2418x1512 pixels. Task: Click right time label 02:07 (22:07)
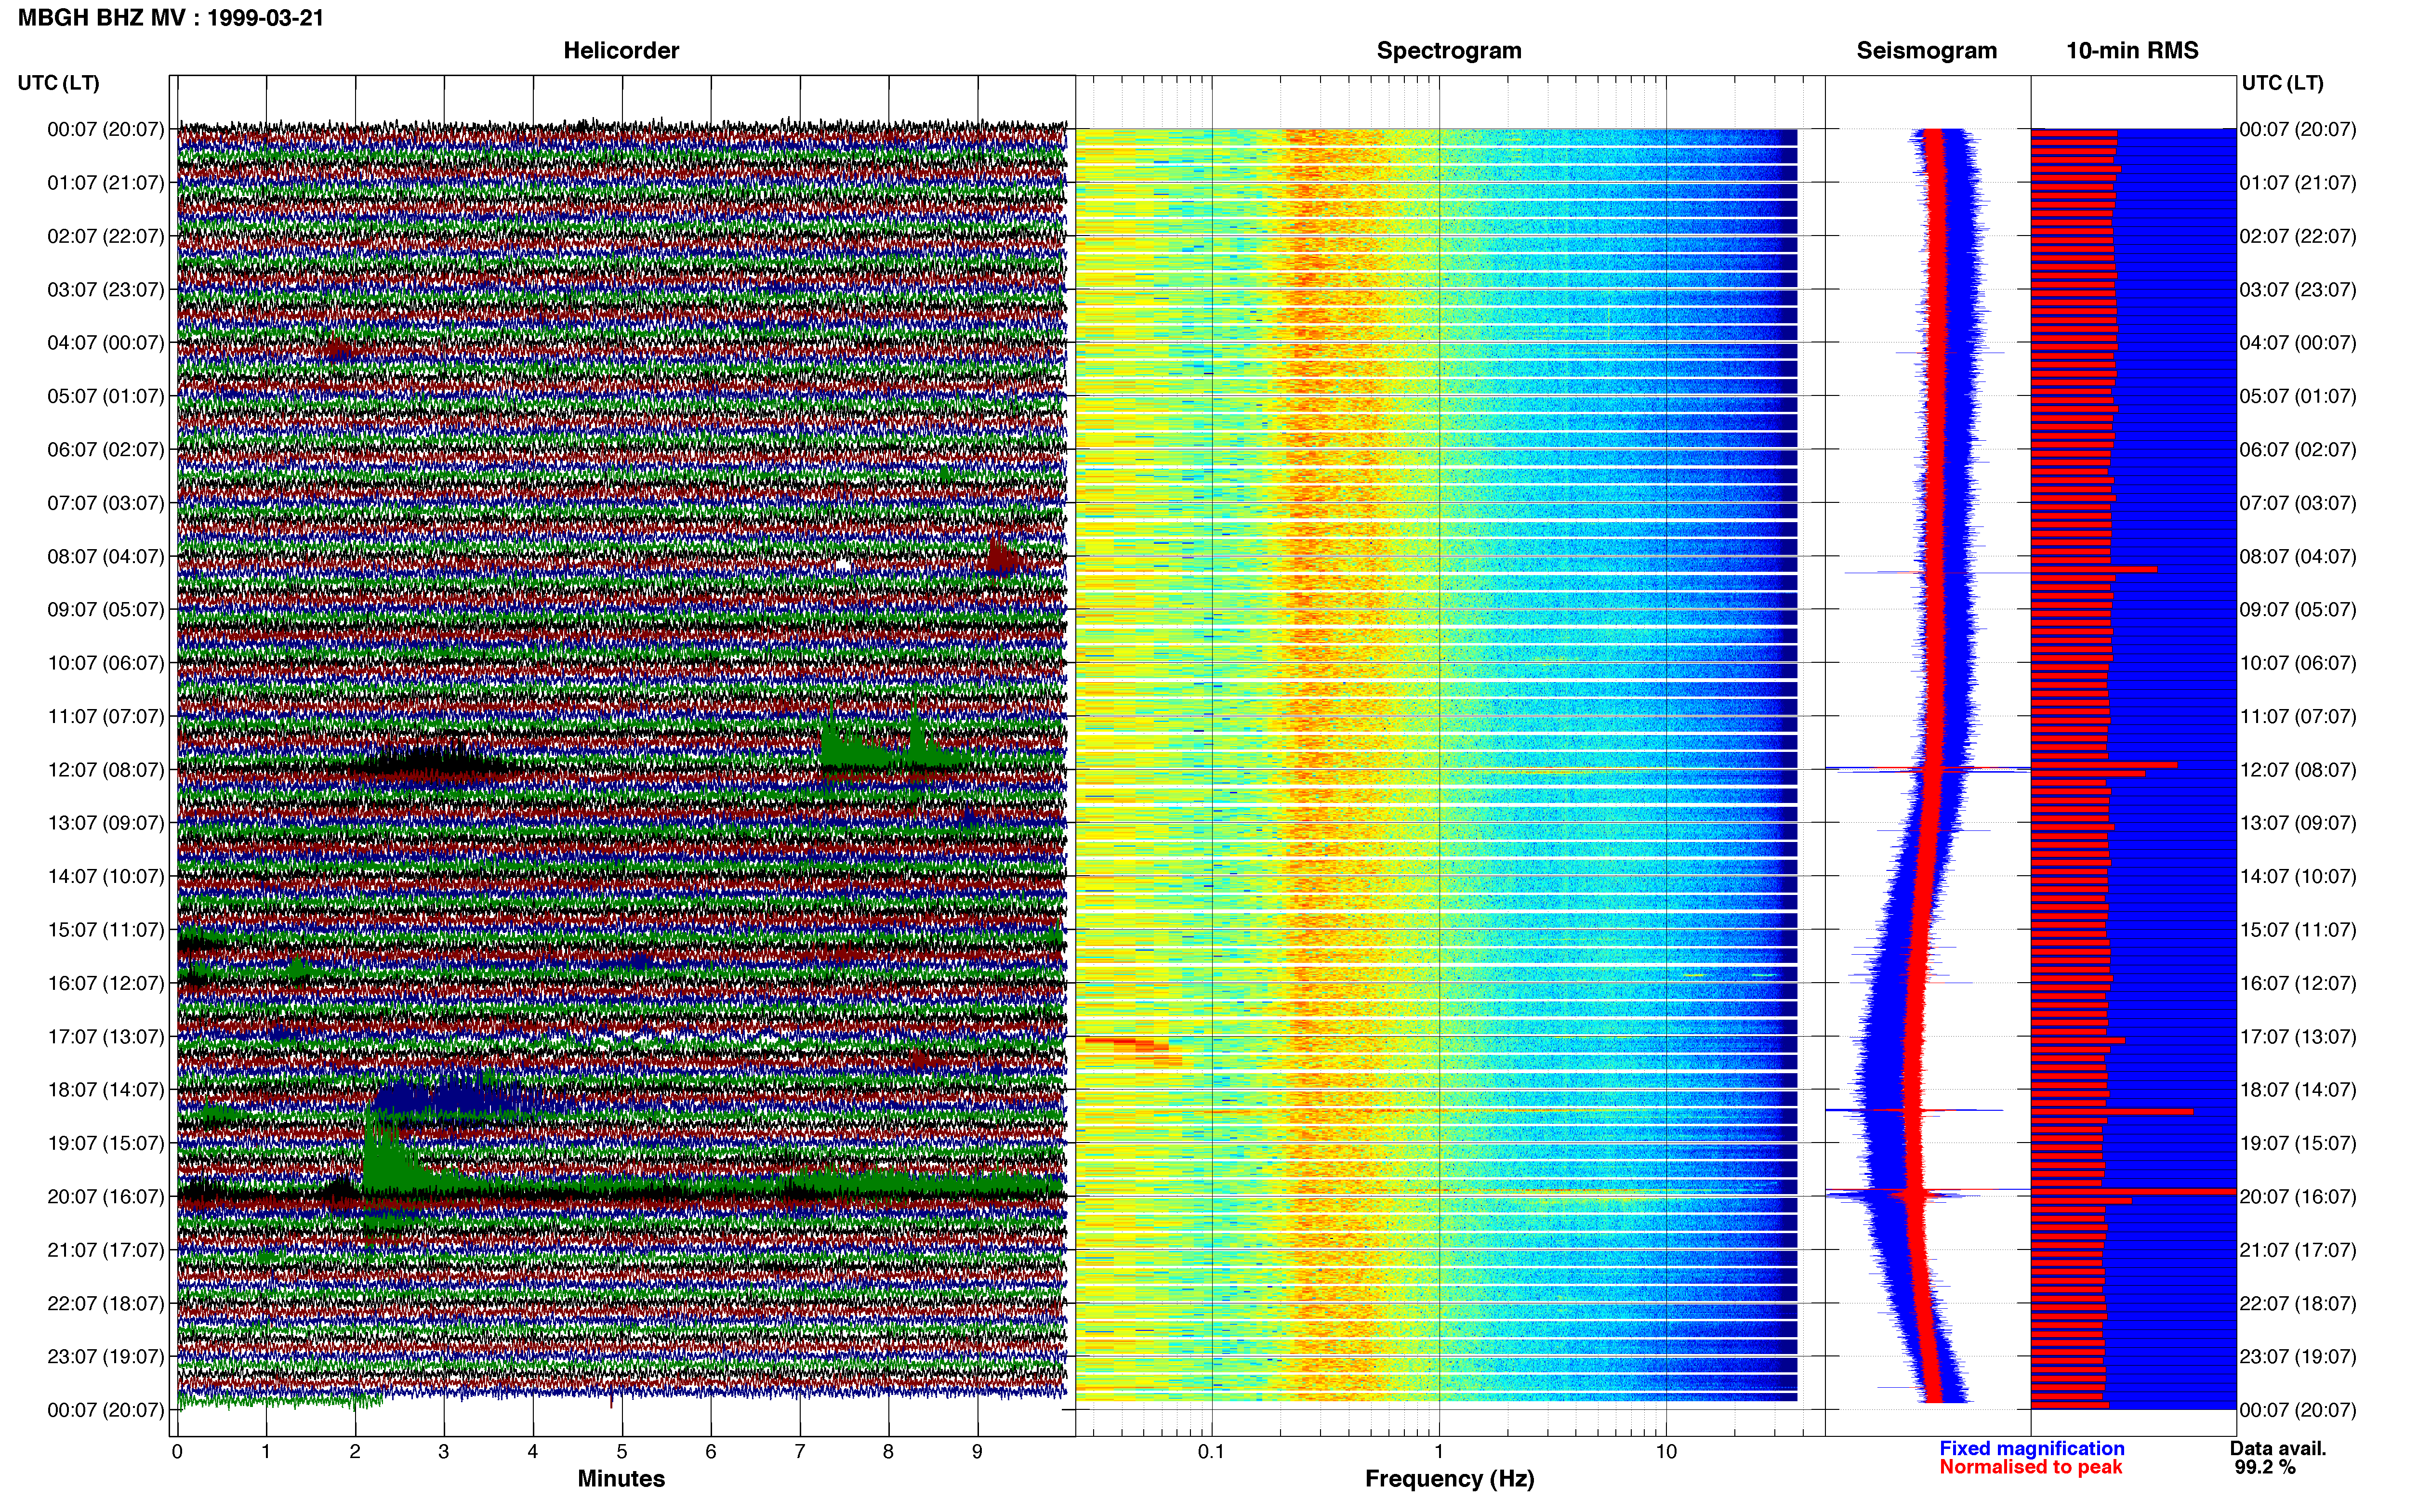[2298, 237]
